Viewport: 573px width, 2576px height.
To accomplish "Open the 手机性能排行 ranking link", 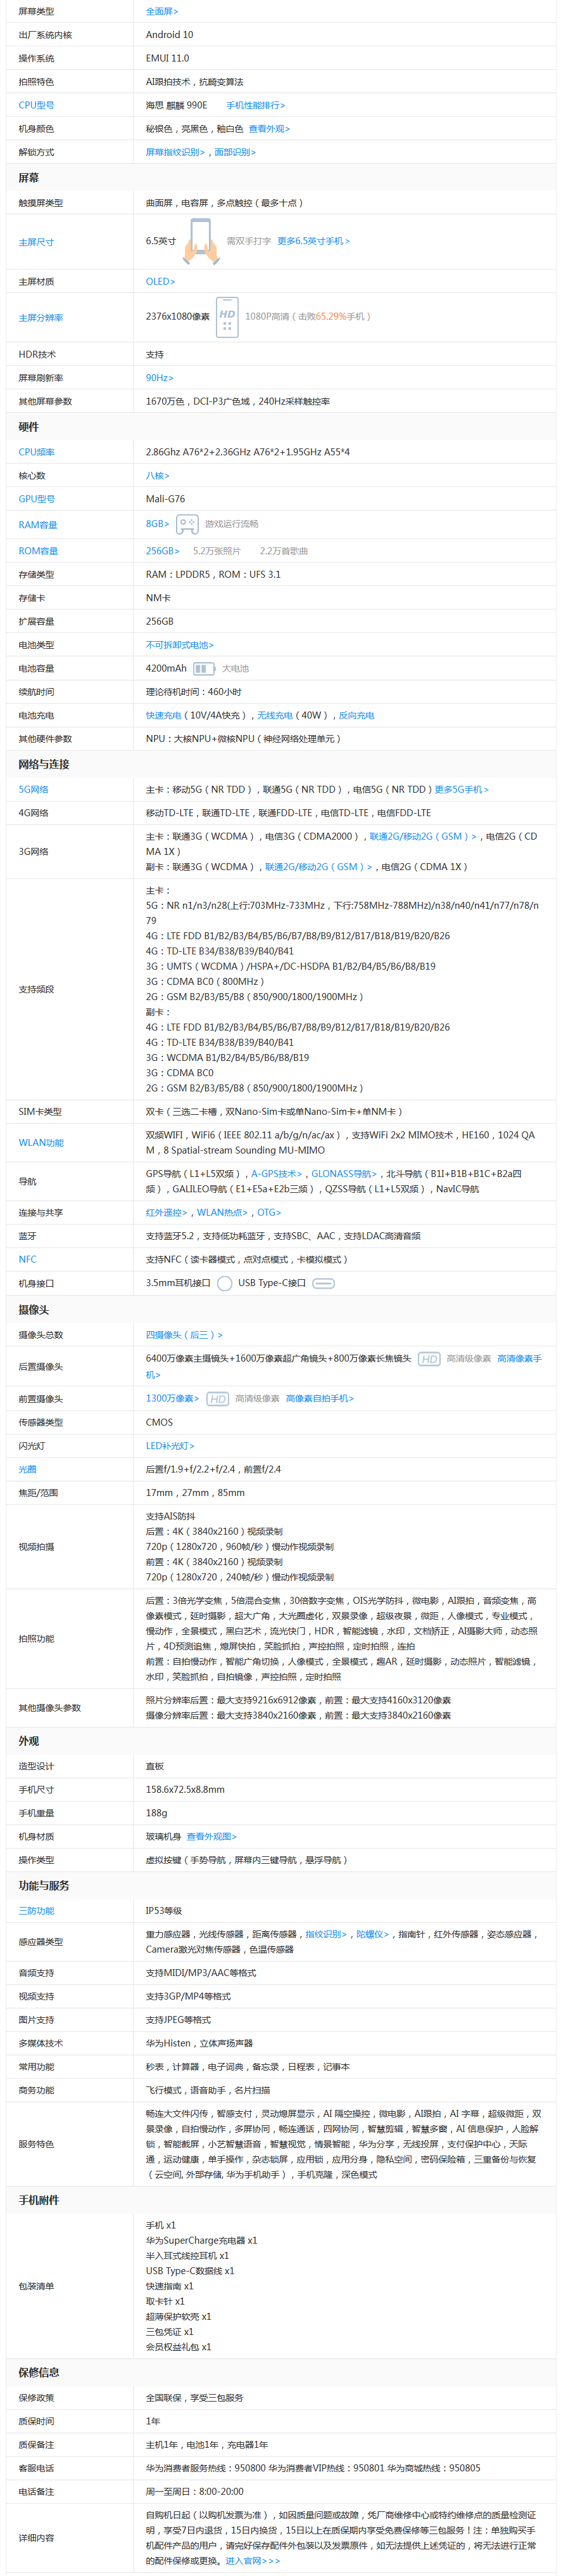I will (x=256, y=105).
